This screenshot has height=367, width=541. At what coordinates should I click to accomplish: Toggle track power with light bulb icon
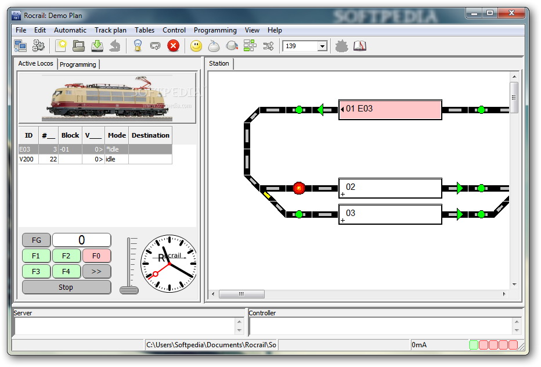point(138,45)
